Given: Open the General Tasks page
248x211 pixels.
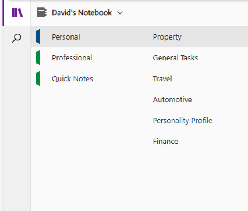Looking at the screenshot, I should (175, 58).
